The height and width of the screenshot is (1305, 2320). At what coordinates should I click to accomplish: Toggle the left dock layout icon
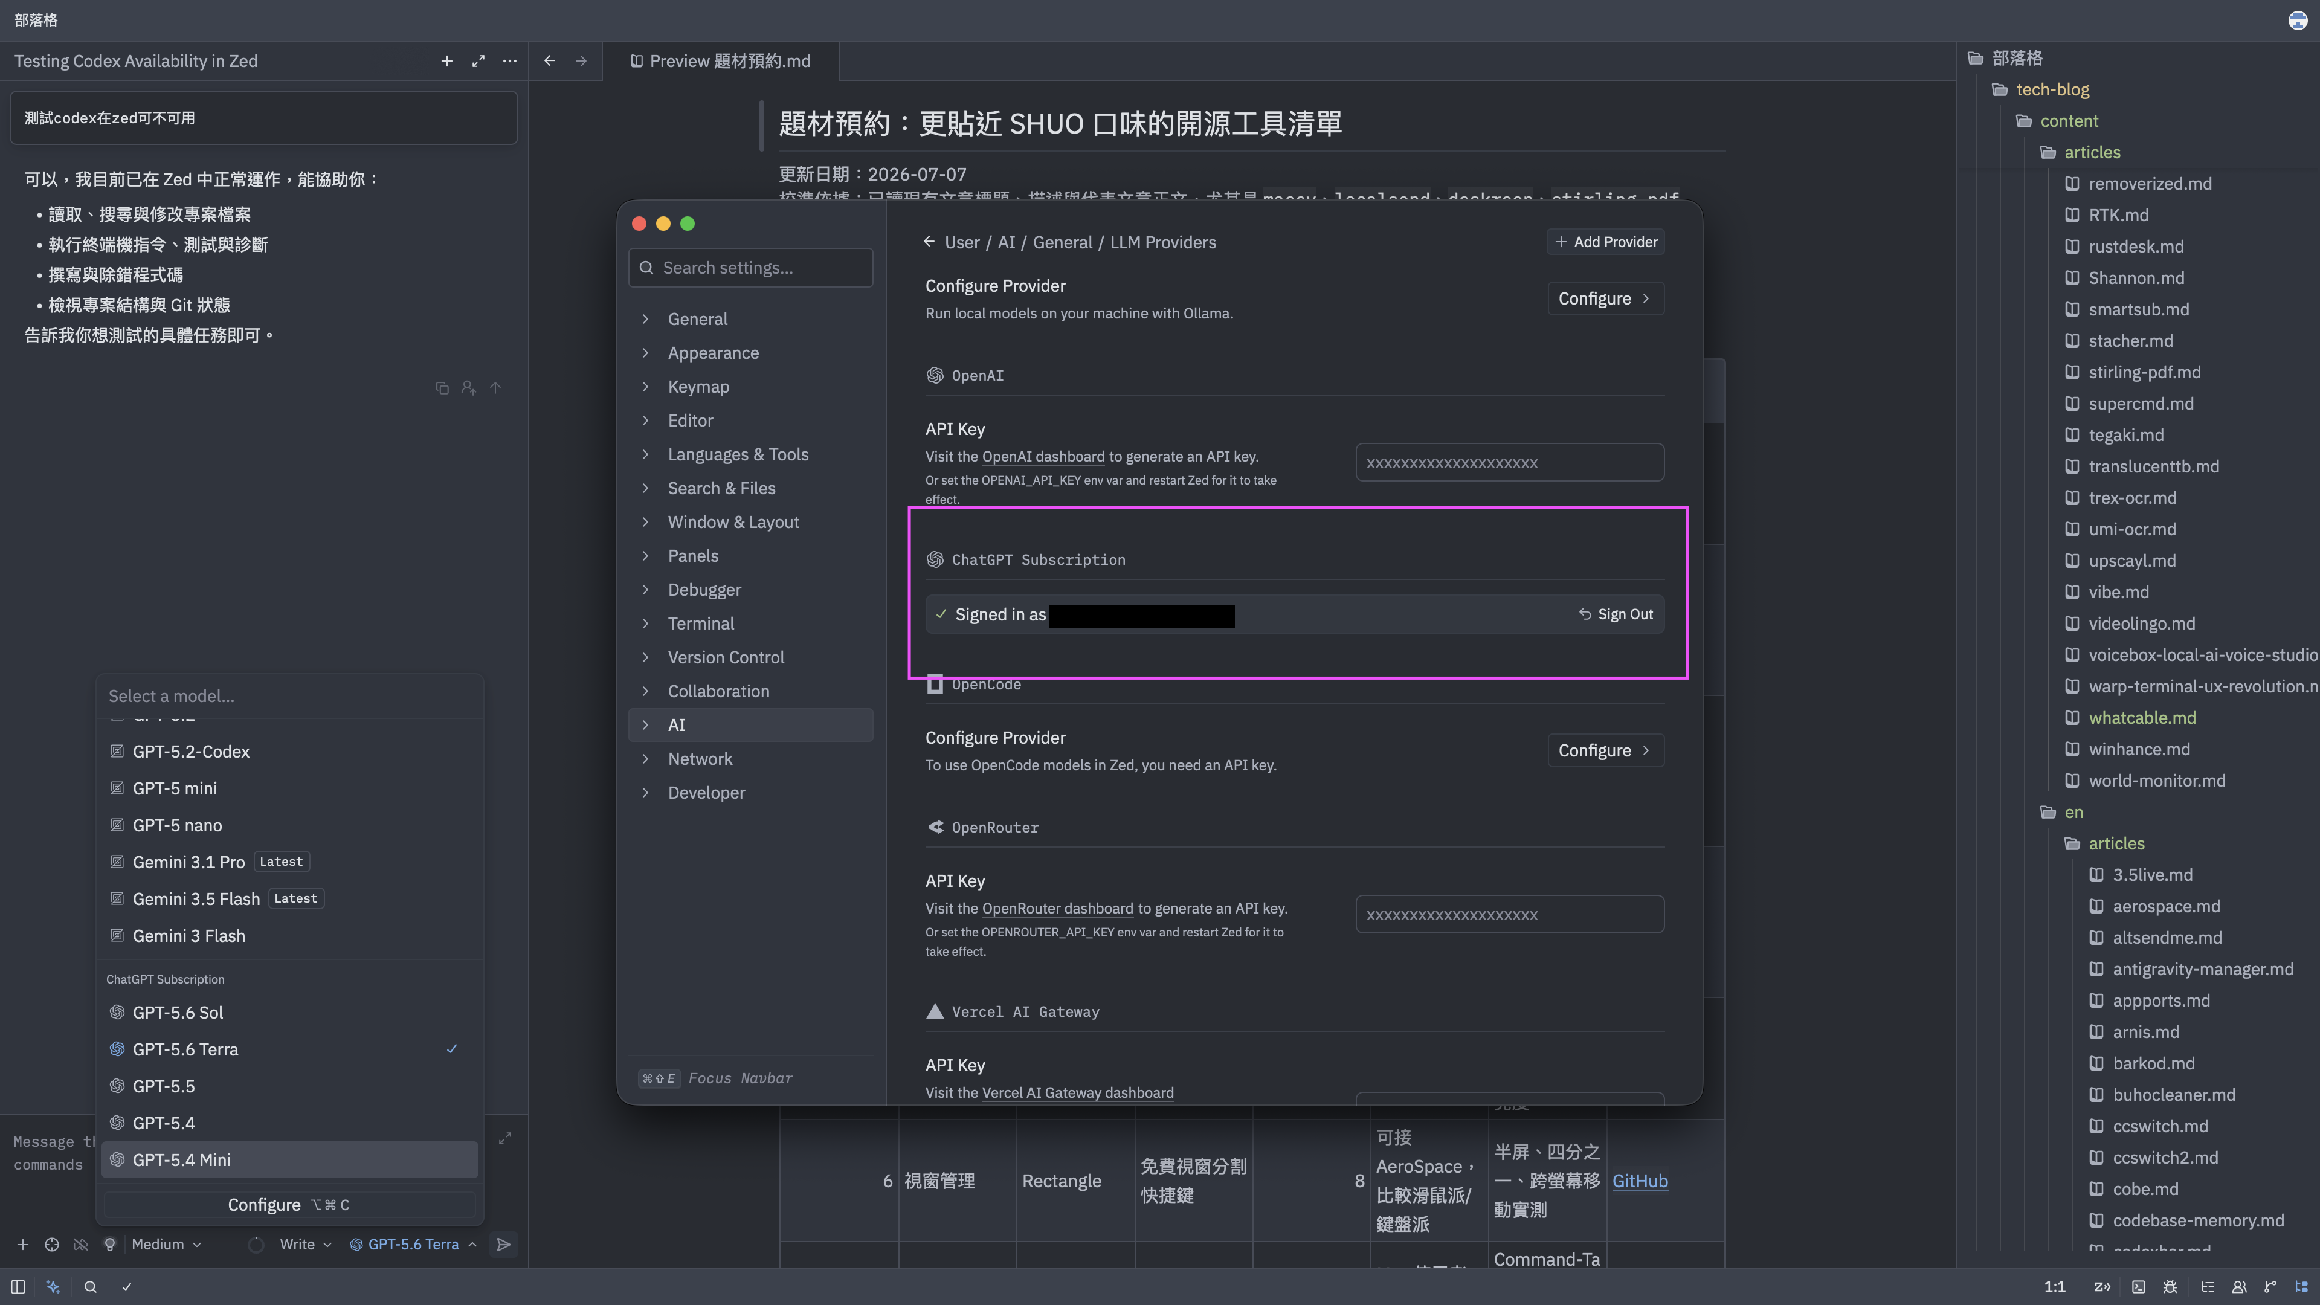click(18, 1286)
